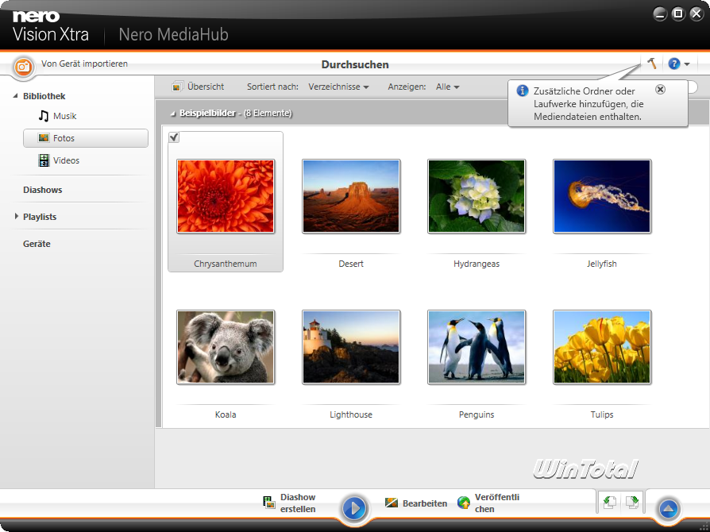Select the Desert thumbnail
710x532 pixels.
click(351, 196)
